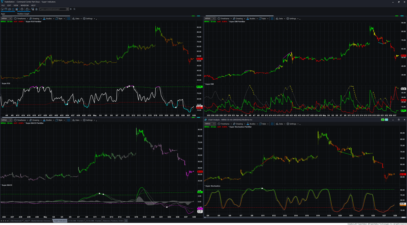
Task: Open the EDIT menu
Action: [9, 5]
